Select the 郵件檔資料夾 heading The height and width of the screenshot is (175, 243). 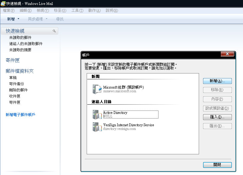tap(20, 71)
